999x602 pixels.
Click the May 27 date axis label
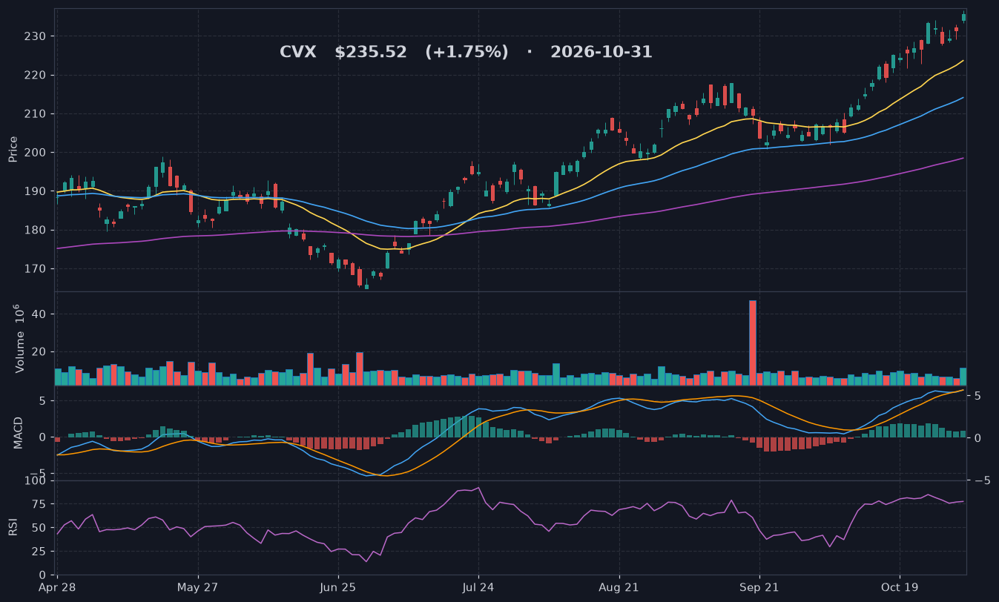click(x=198, y=586)
